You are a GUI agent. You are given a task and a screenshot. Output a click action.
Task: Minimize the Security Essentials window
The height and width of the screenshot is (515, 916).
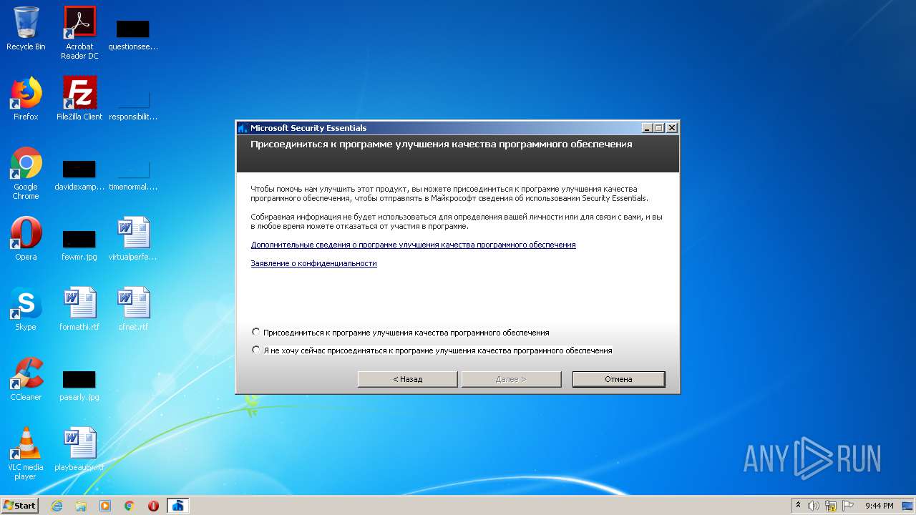[648, 128]
